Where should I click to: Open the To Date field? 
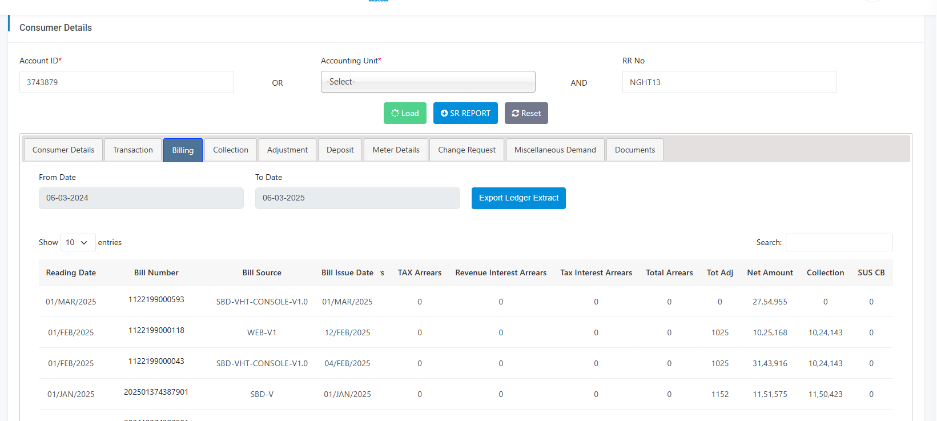pos(357,198)
